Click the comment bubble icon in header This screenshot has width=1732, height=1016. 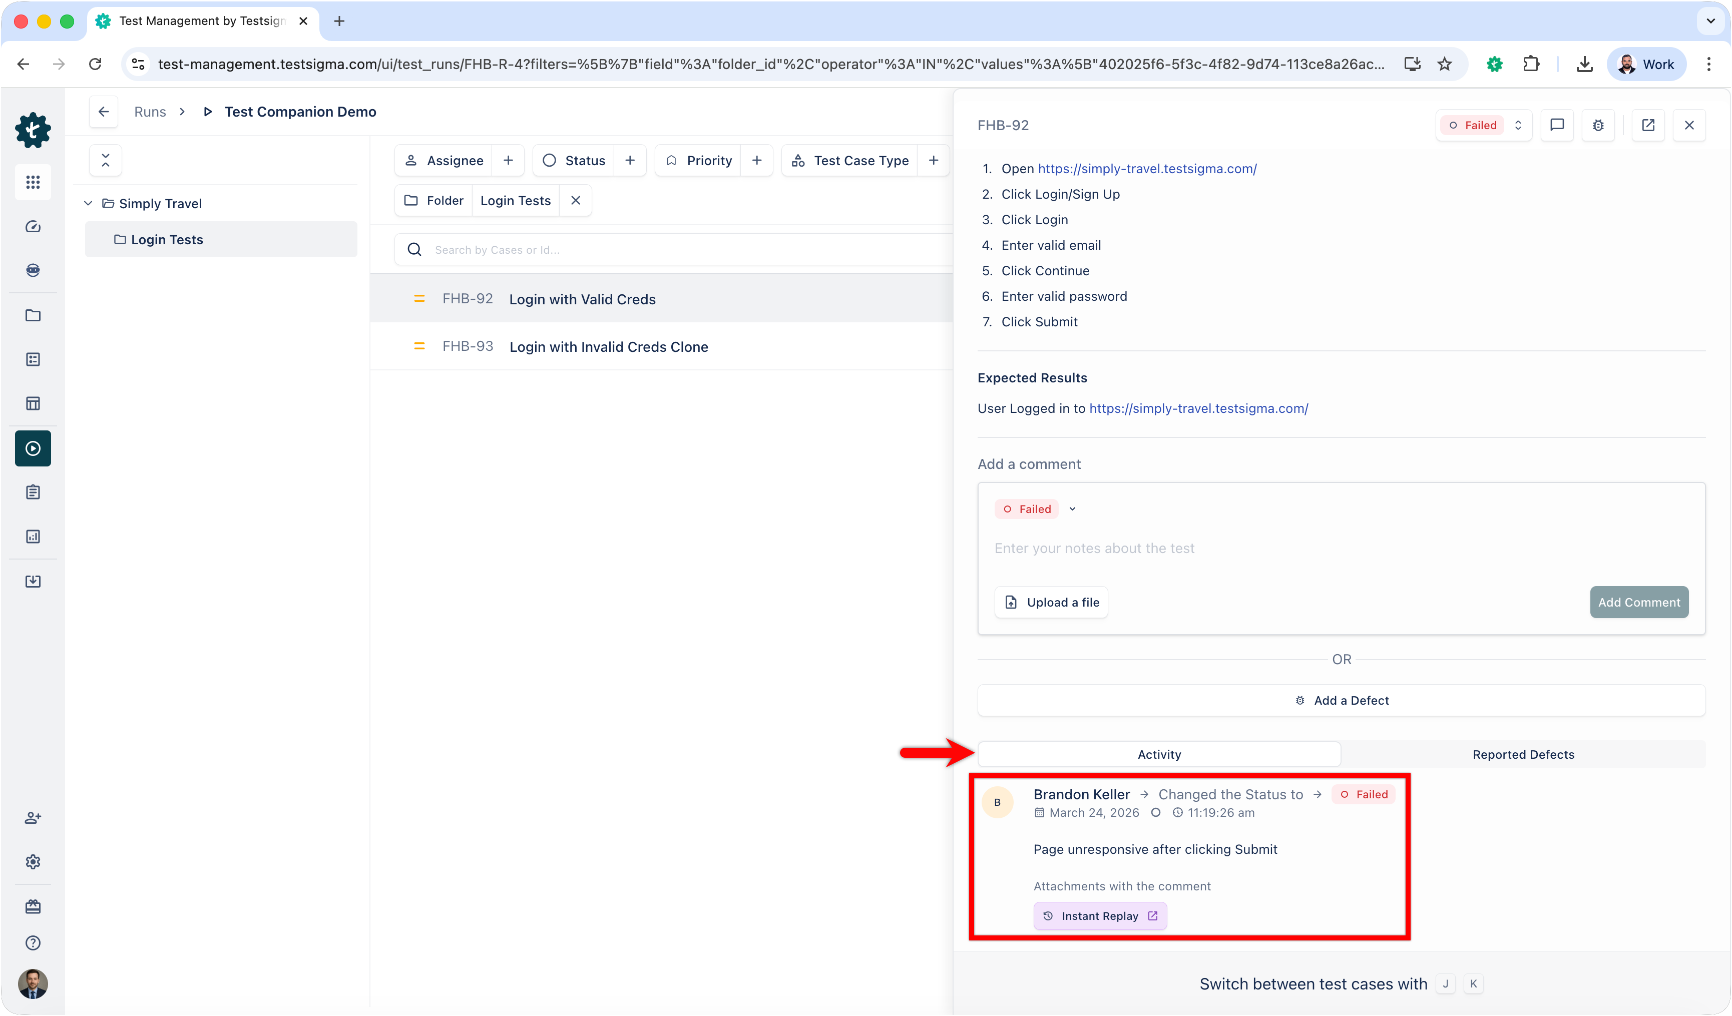[1557, 125]
